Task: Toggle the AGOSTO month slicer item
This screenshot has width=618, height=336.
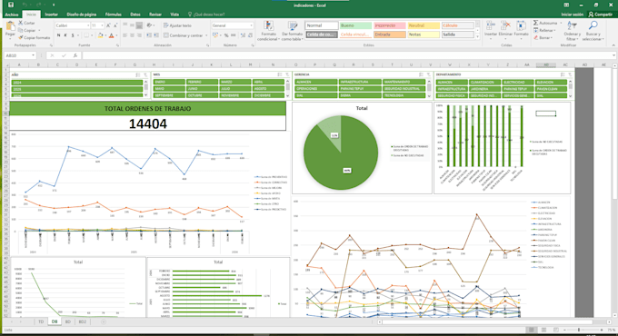Action: [x=268, y=89]
